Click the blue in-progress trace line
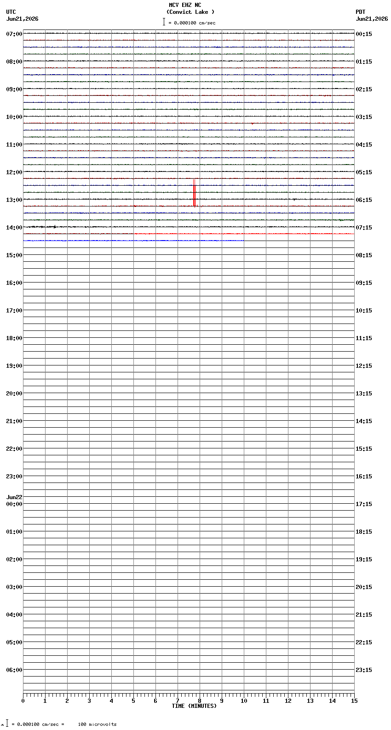 pyautogui.click(x=133, y=241)
